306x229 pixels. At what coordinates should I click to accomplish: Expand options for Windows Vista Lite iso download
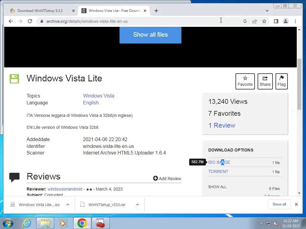(68, 205)
